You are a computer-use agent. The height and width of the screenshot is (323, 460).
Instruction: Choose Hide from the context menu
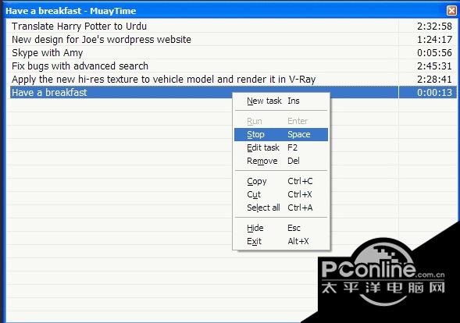(x=281, y=228)
